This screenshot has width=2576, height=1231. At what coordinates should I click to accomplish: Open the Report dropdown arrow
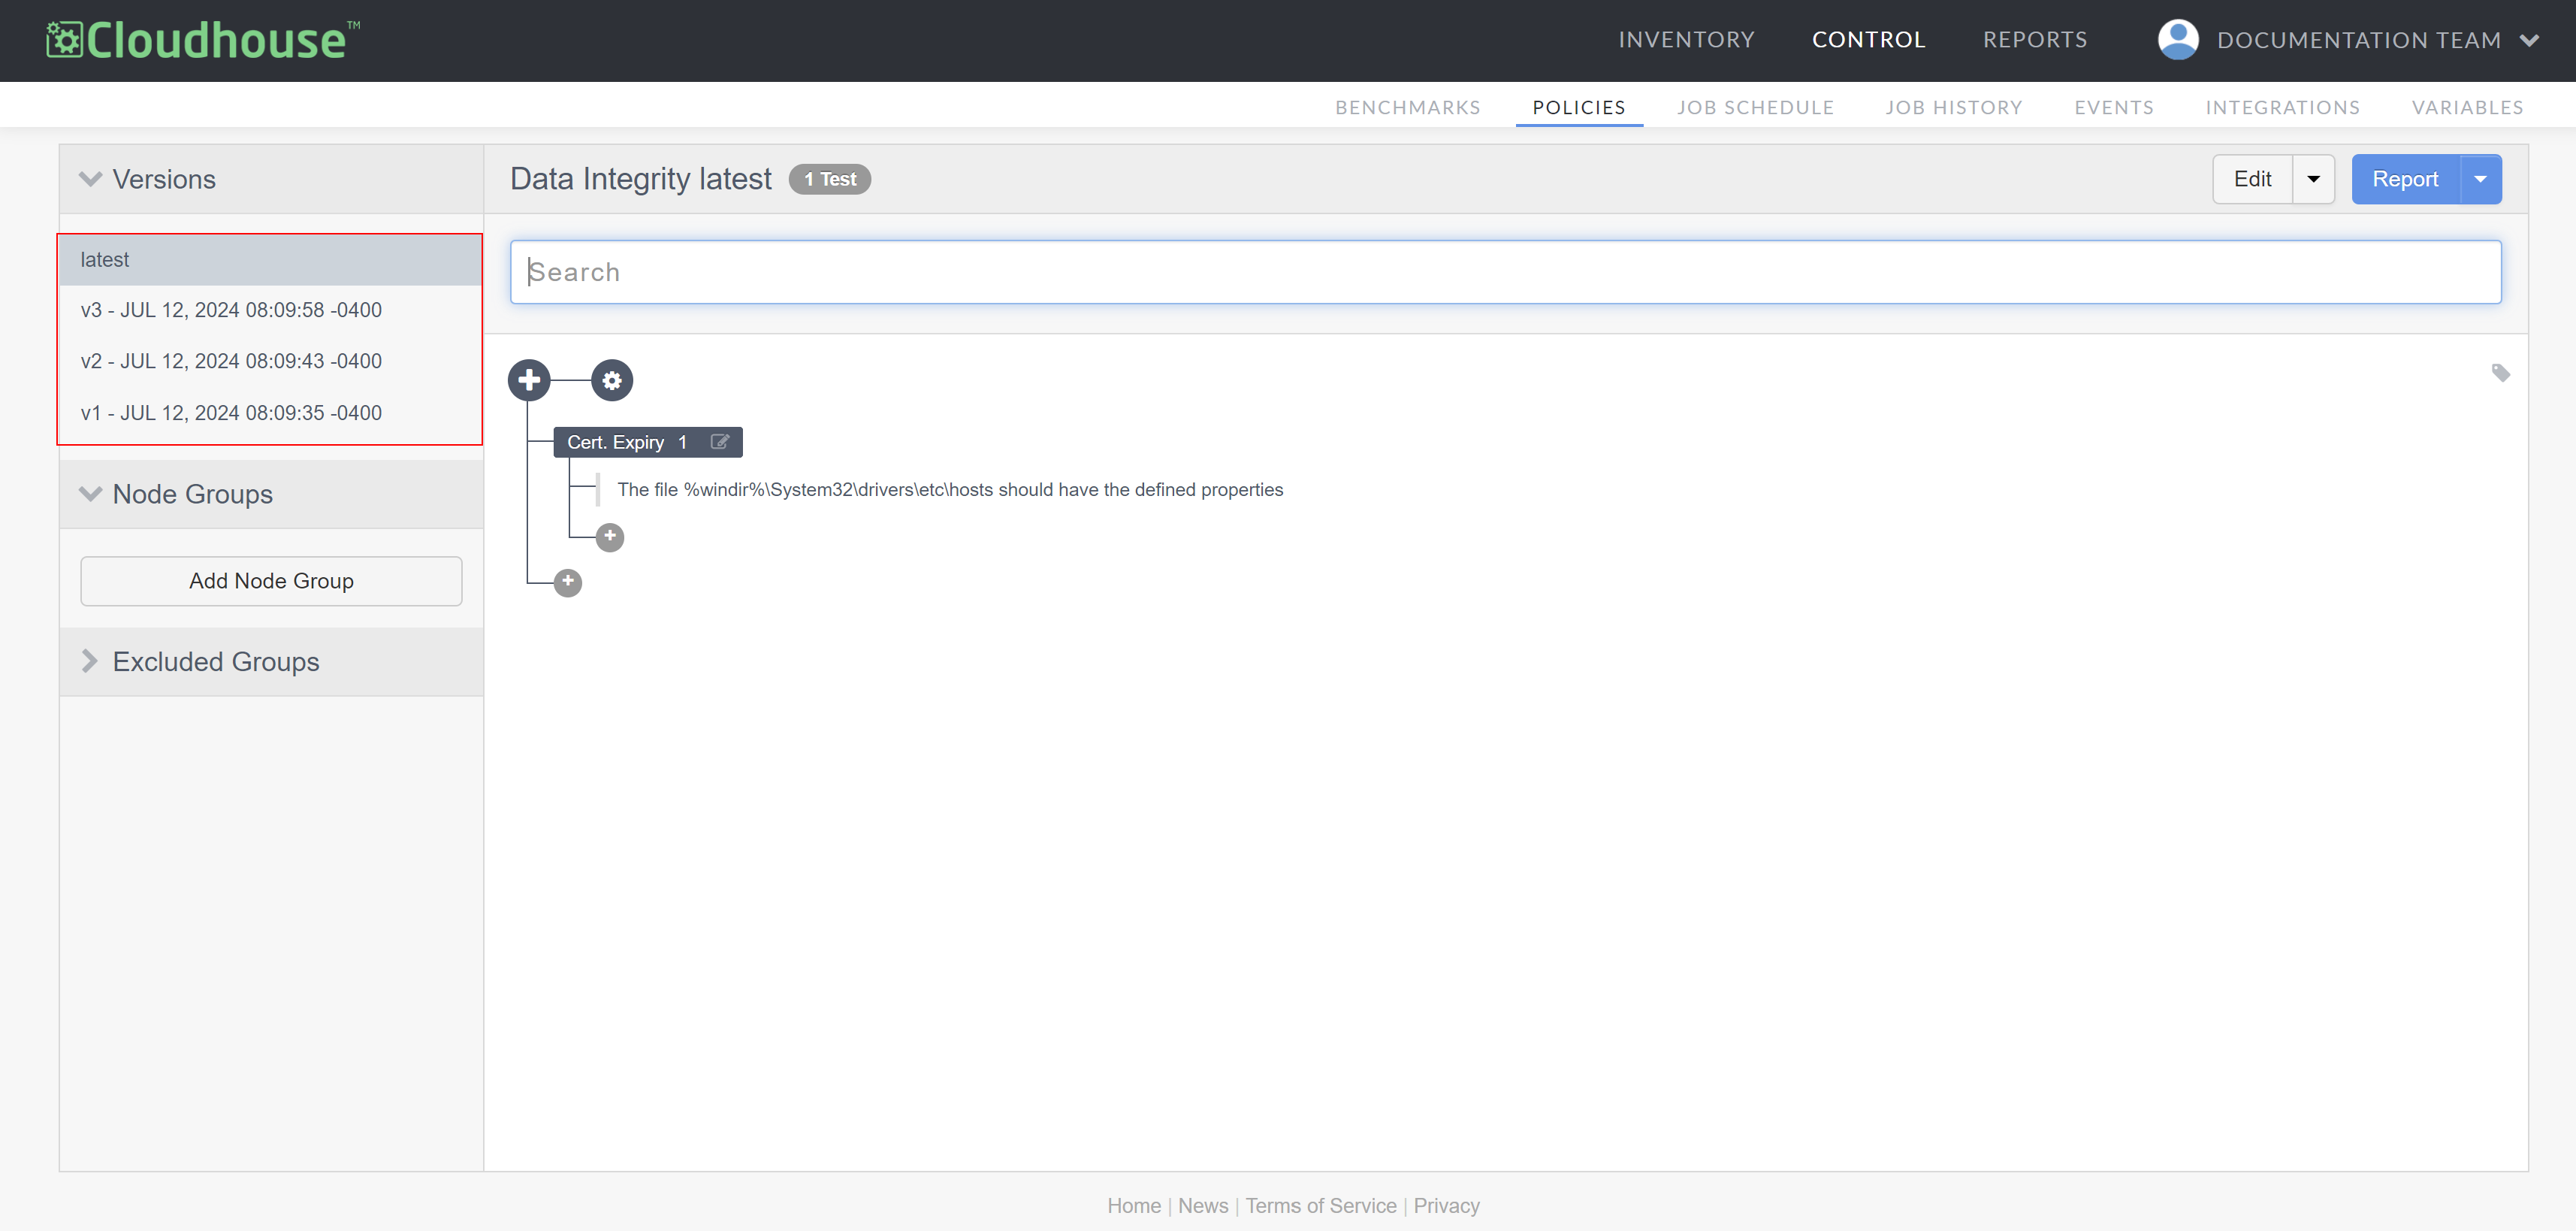(2480, 179)
